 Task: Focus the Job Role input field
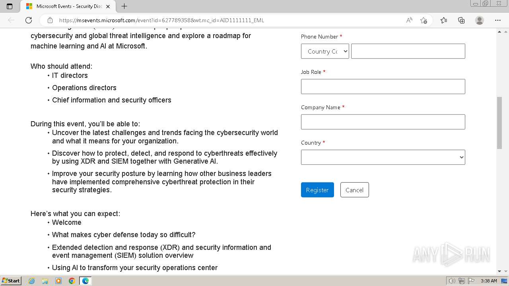383,87
